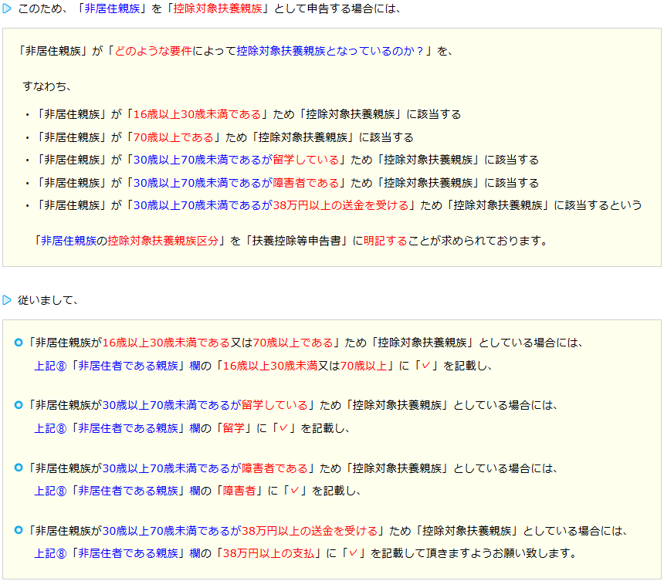Click the bullet line with 70歳以上である in upper box

click(x=219, y=137)
